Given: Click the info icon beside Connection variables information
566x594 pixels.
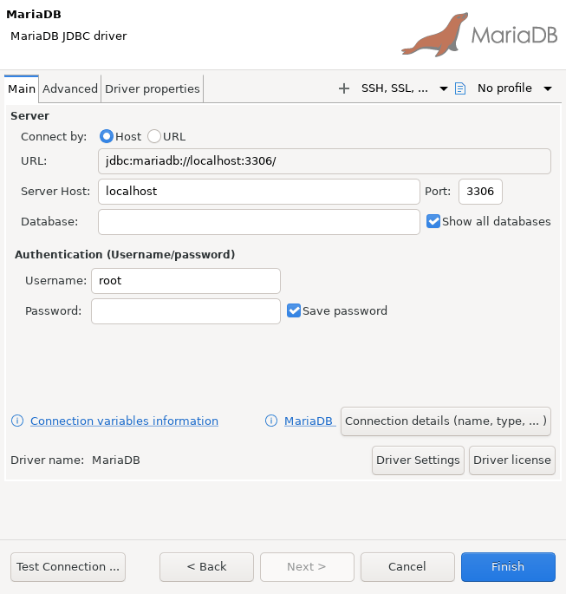Looking at the screenshot, I should pyautogui.click(x=17, y=421).
